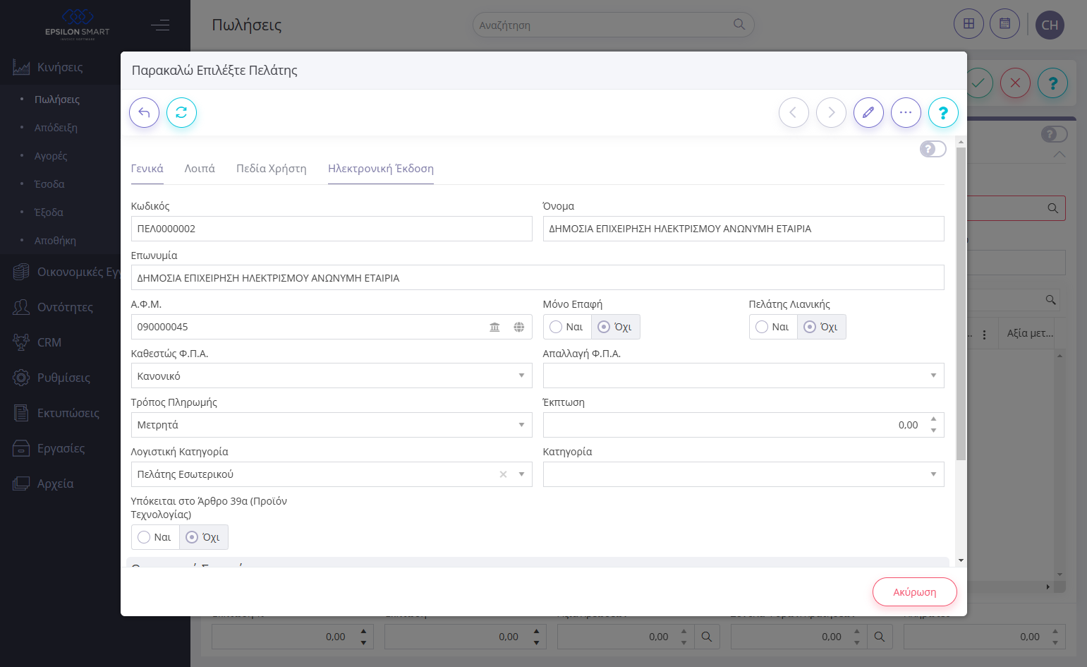
Task: Switch to the Γενικά tab
Action: click(x=147, y=169)
